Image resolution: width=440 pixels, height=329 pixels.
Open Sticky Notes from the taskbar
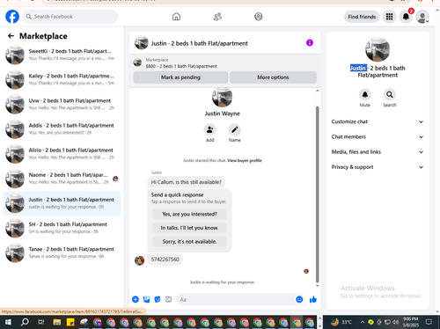click(x=70, y=322)
